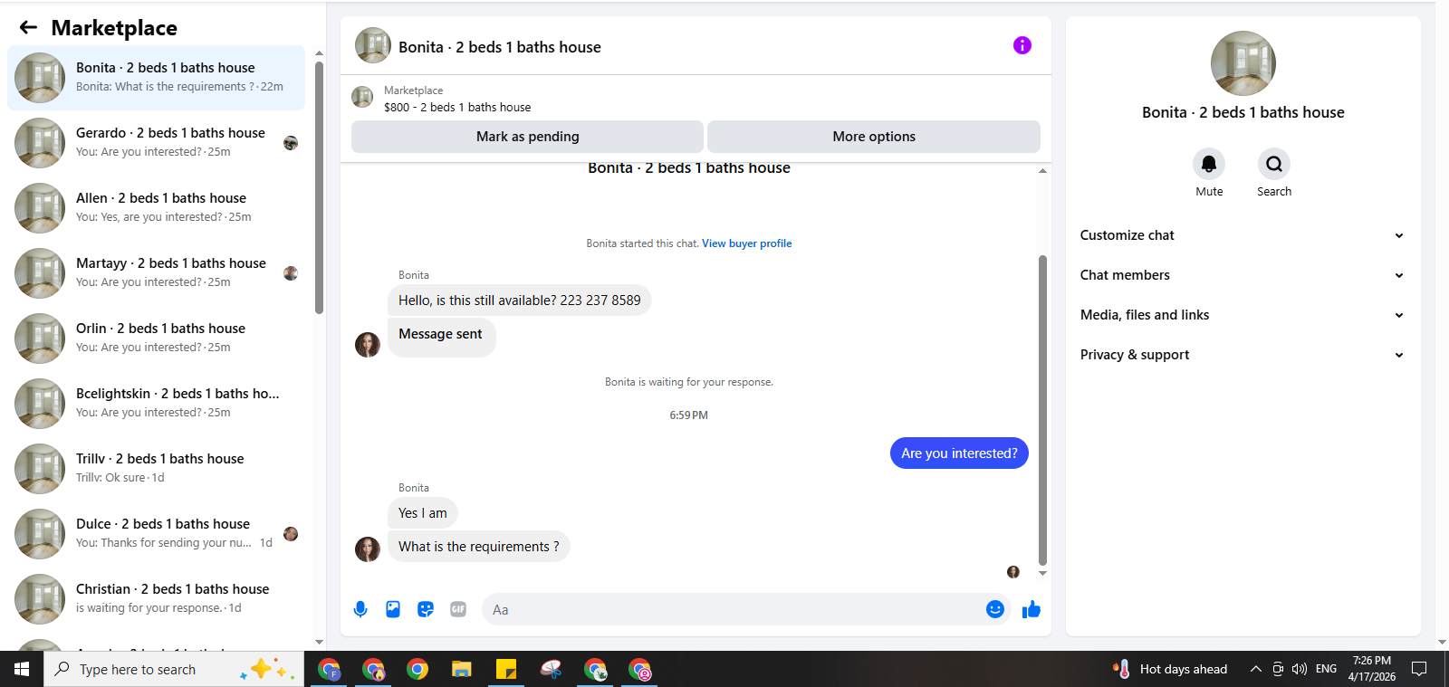Open Gerardo's conversation in list

tap(156, 143)
